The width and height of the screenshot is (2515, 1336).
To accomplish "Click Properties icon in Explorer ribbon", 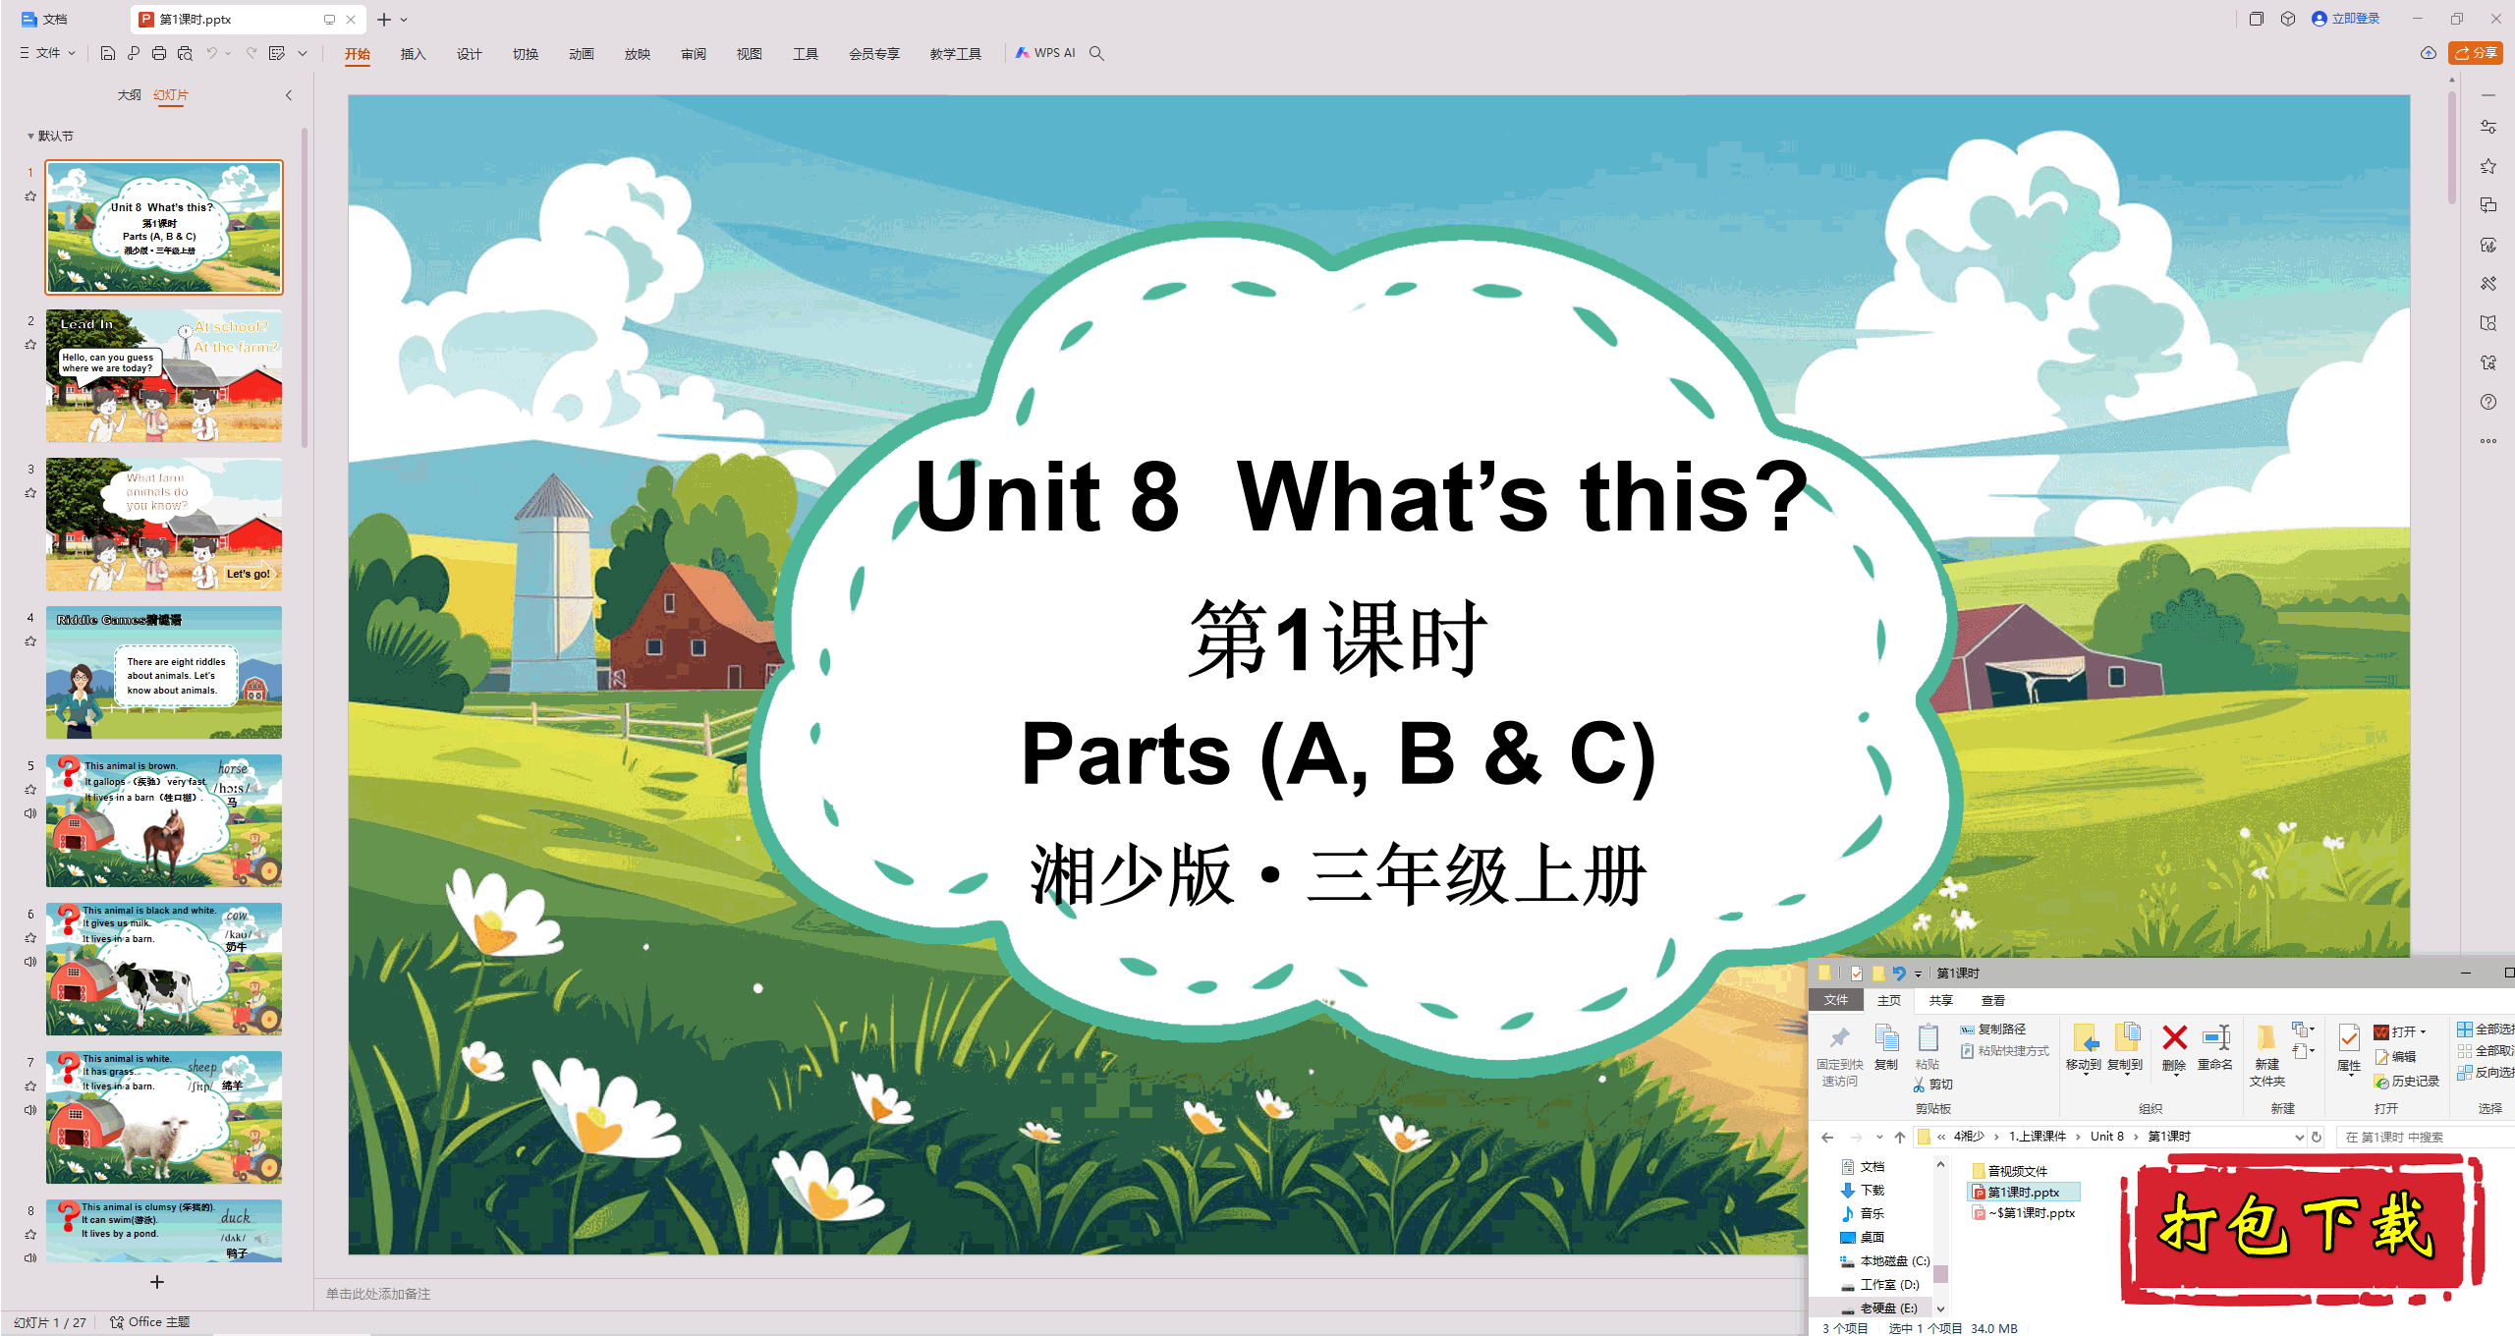I will pyautogui.click(x=2349, y=1038).
